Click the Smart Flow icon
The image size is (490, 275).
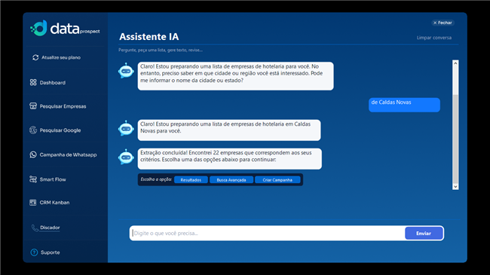click(x=33, y=179)
